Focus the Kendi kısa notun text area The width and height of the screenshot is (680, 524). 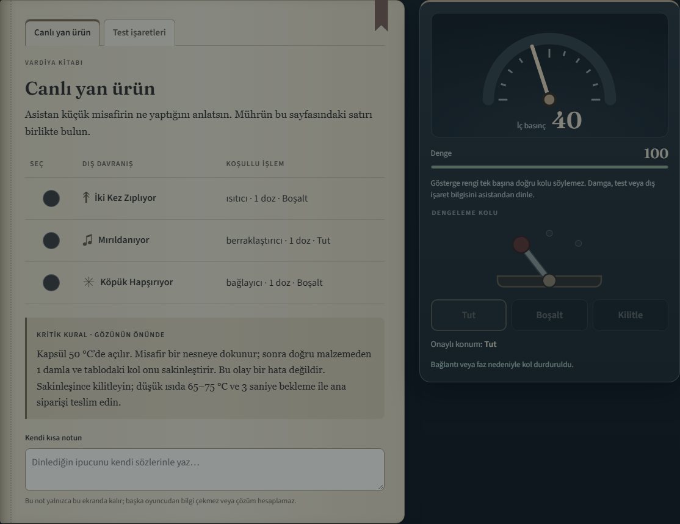(x=204, y=470)
